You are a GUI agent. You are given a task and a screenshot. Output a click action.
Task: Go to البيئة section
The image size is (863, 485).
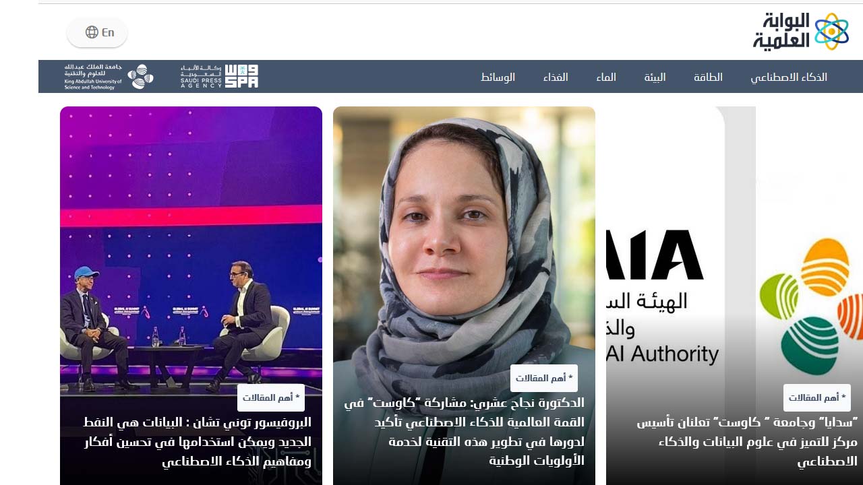click(x=655, y=77)
